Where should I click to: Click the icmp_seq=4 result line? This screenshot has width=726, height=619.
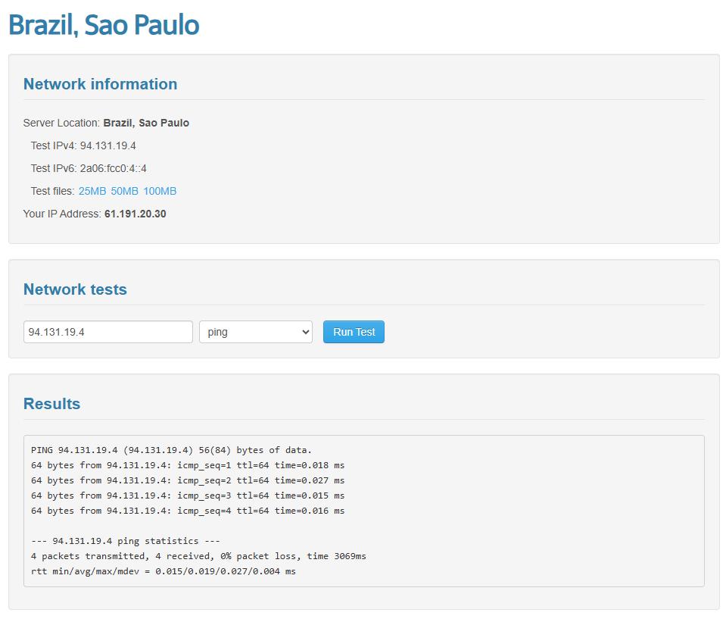click(x=188, y=511)
